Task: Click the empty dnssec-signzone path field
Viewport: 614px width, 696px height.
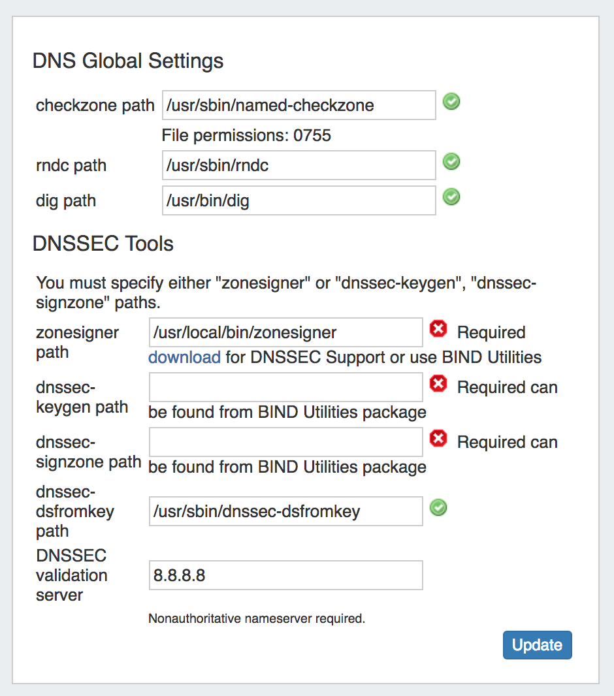Action: (285, 442)
